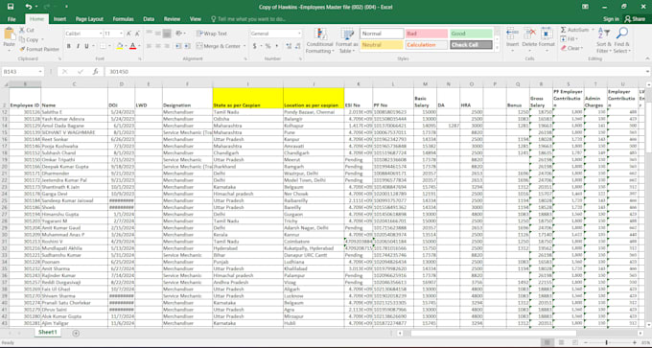Open the Calibri font name dropdown
The width and height of the screenshot is (652, 348).
pyautogui.click(x=101, y=34)
